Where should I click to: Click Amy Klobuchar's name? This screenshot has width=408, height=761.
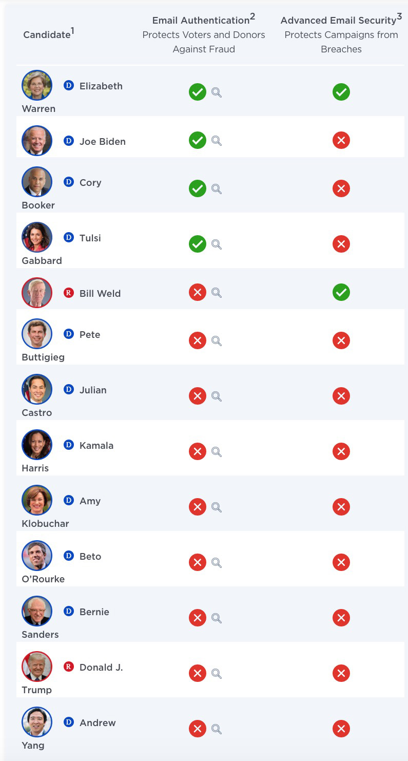(x=45, y=512)
